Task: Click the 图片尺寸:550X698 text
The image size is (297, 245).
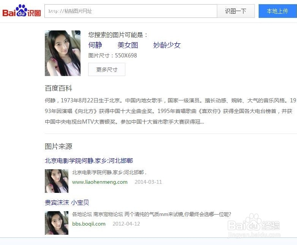Action: tap(112, 56)
